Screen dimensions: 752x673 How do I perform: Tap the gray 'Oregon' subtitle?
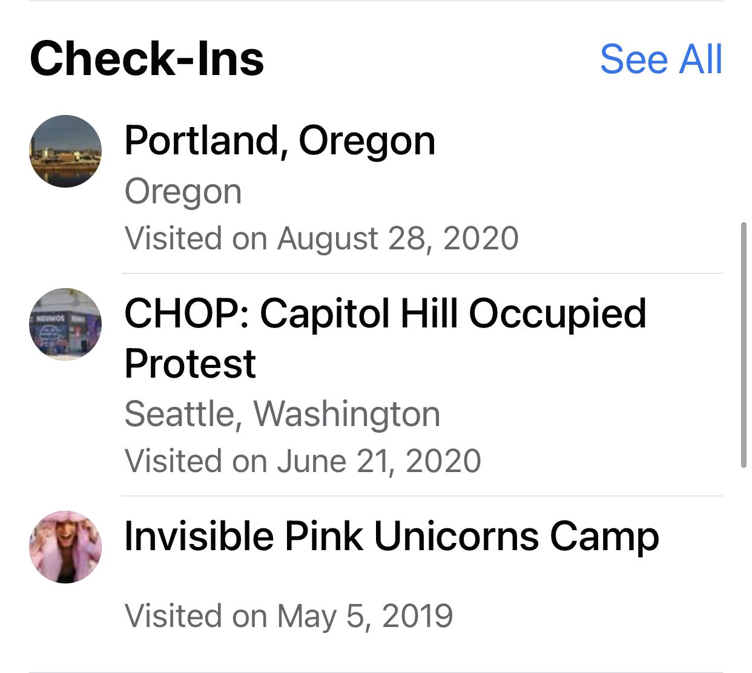[183, 192]
